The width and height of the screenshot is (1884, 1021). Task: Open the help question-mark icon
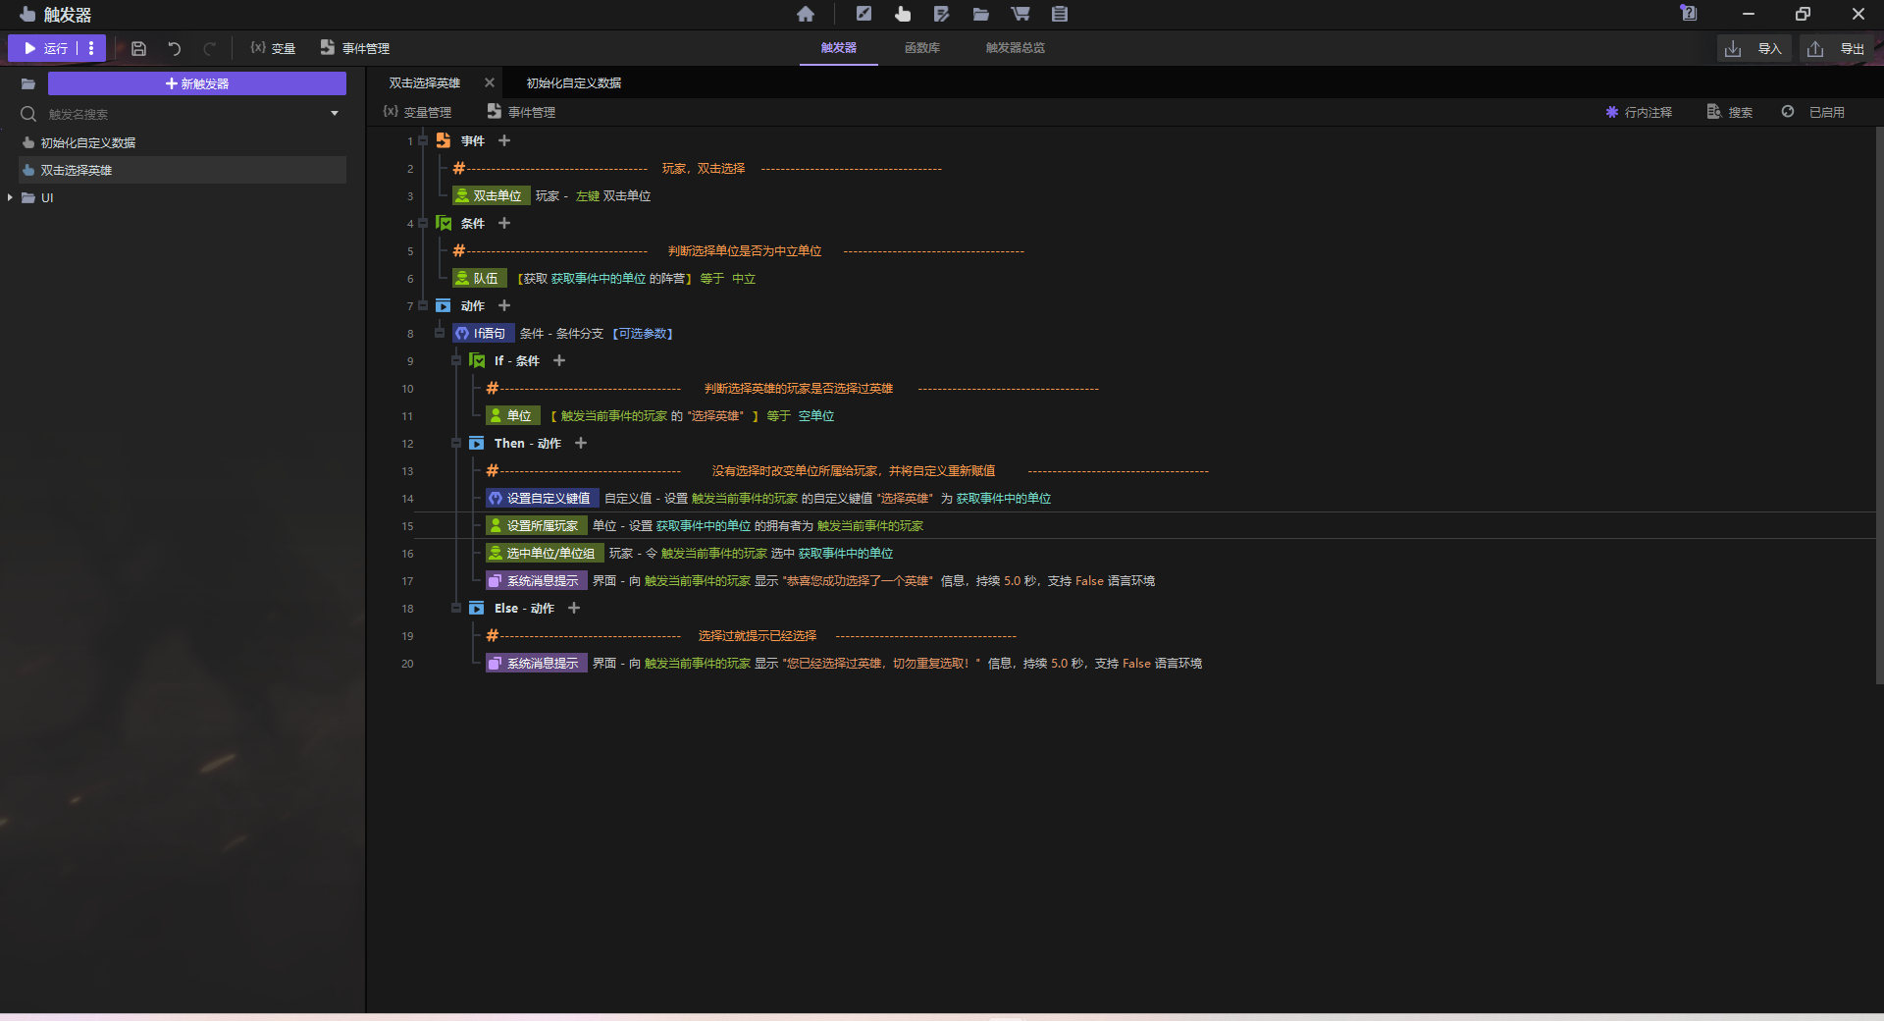tap(1689, 13)
